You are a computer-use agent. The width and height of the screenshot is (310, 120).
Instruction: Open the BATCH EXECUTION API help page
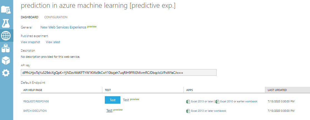pyautogui.click(x=35, y=111)
